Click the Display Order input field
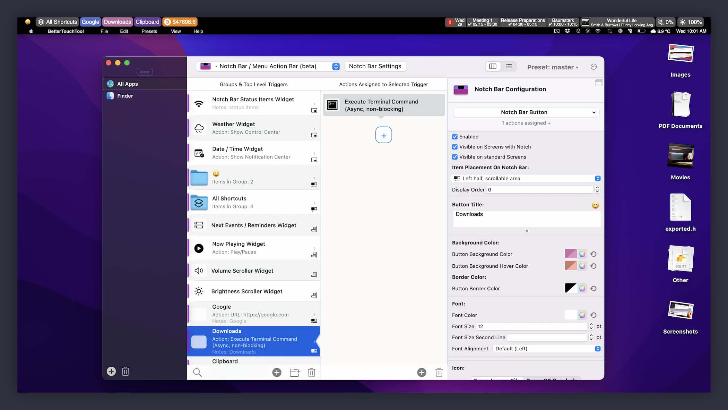The width and height of the screenshot is (728, 410). click(x=540, y=190)
